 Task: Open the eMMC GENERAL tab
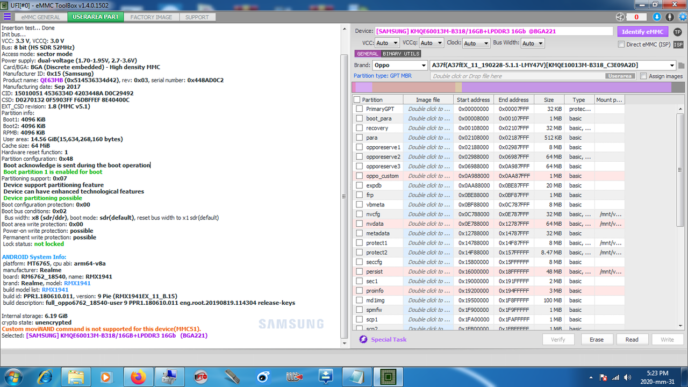41,17
